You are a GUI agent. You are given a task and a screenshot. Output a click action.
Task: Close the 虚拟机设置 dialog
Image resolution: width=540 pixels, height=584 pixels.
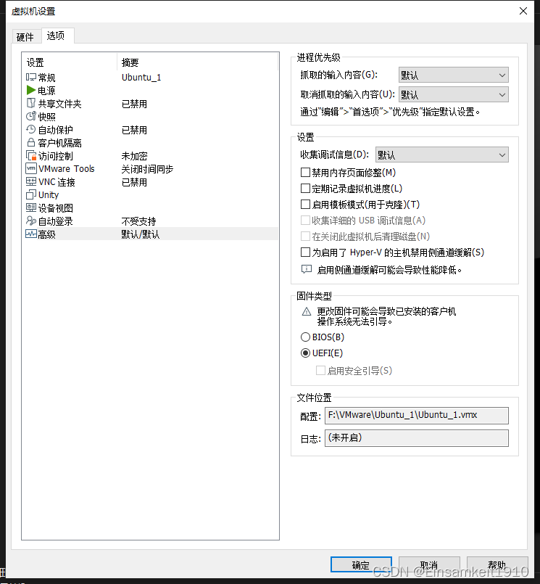pyautogui.click(x=523, y=11)
